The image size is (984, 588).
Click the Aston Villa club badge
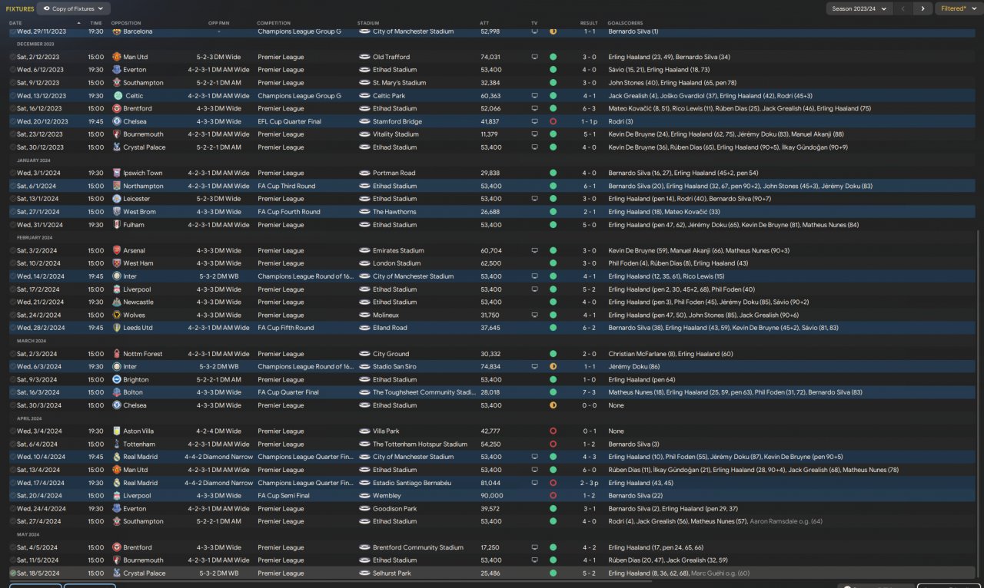tap(117, 431)
